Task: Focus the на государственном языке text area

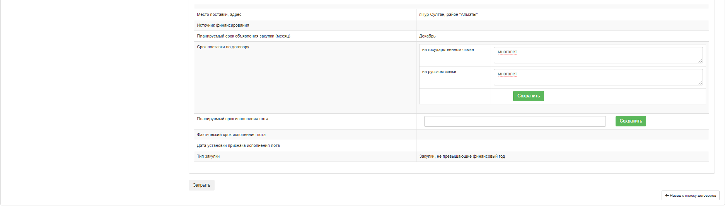Action: [x=598, y=55]
